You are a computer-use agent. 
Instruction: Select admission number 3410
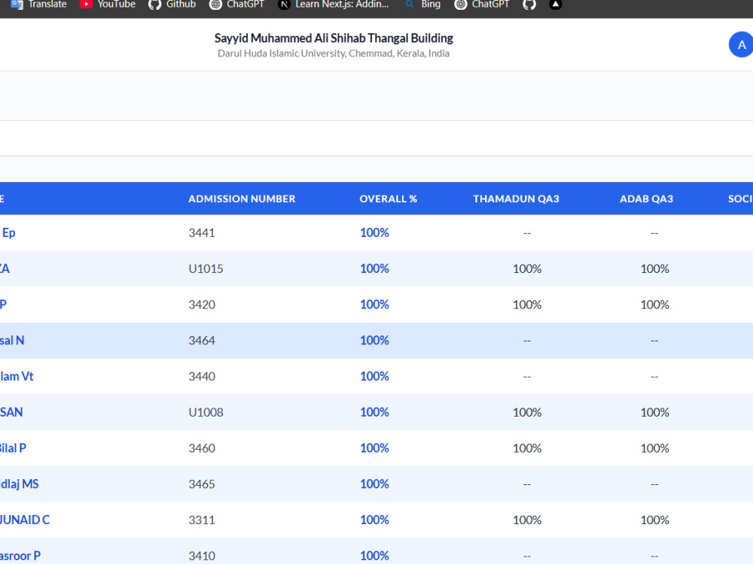202,556
